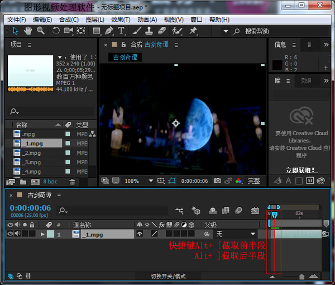Image resolution: width=335 pixels, height=285 pixels.
Task: Show channel with RGB color circles icon
Action: [x=238, y=181]
